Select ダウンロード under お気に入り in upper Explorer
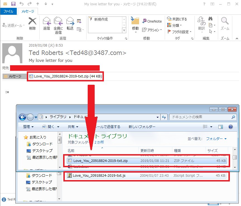This screenshot has height=206, width=241. tap(39, 144)
